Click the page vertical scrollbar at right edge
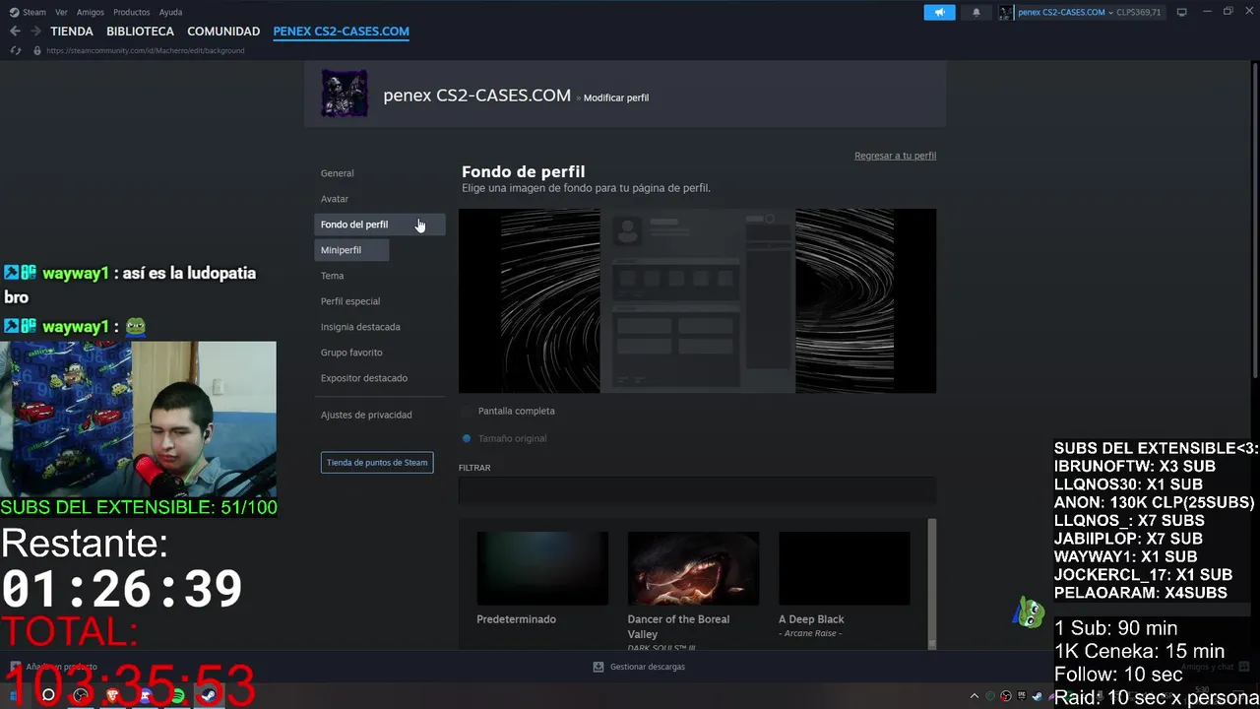Screen dimensions: 1260x709 1255,222
